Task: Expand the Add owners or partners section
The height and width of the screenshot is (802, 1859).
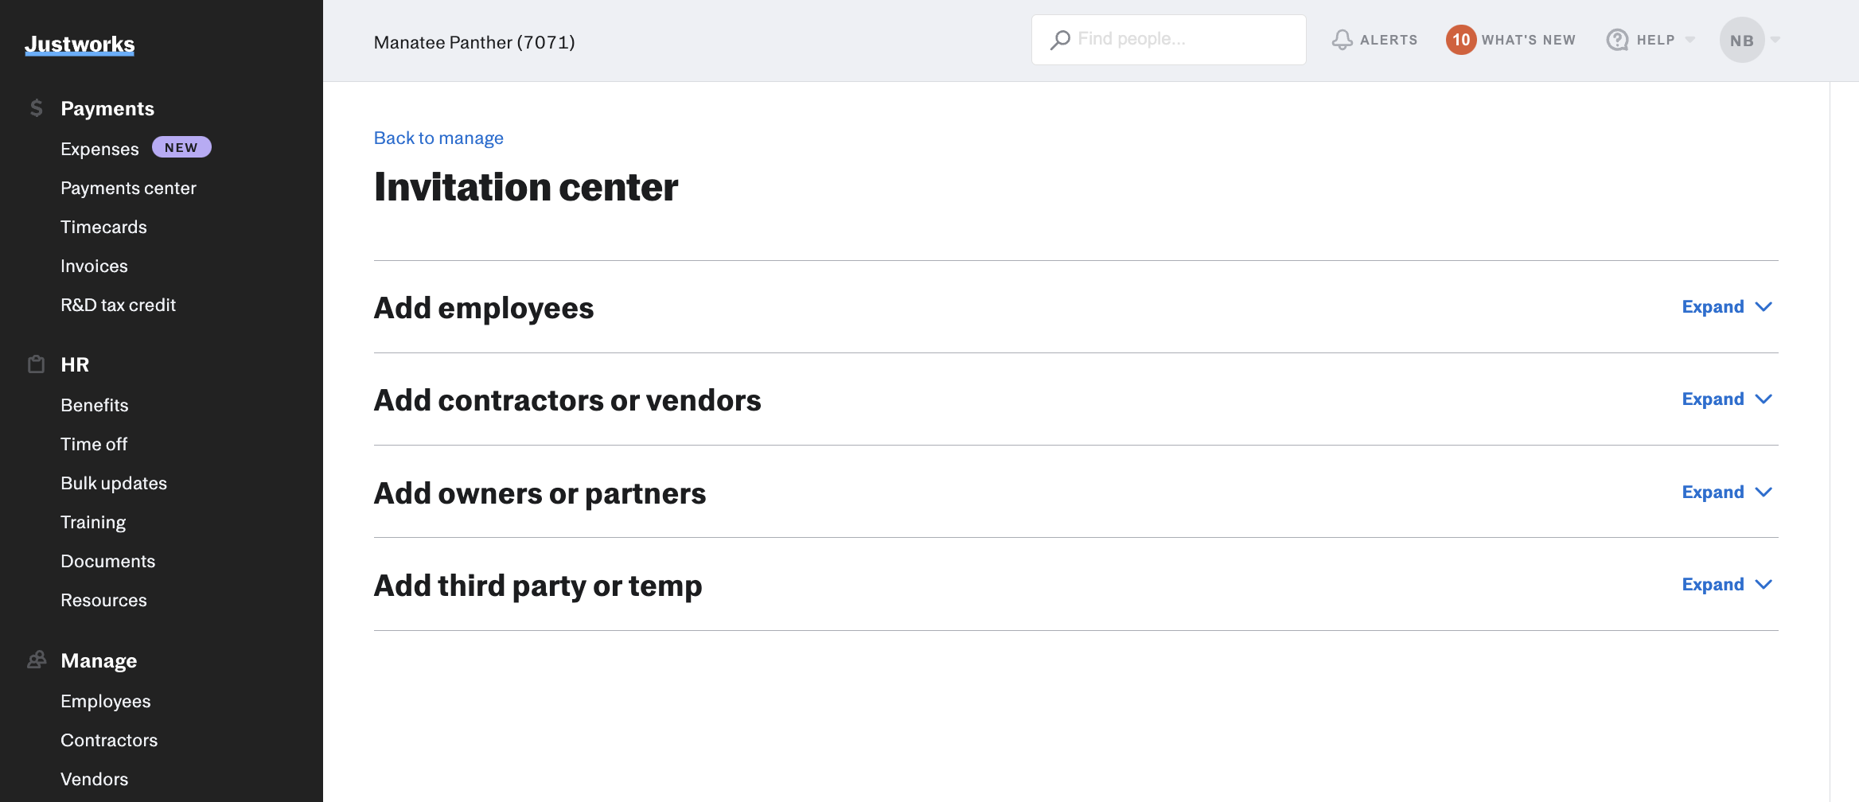Action: tap(1727, 492)
